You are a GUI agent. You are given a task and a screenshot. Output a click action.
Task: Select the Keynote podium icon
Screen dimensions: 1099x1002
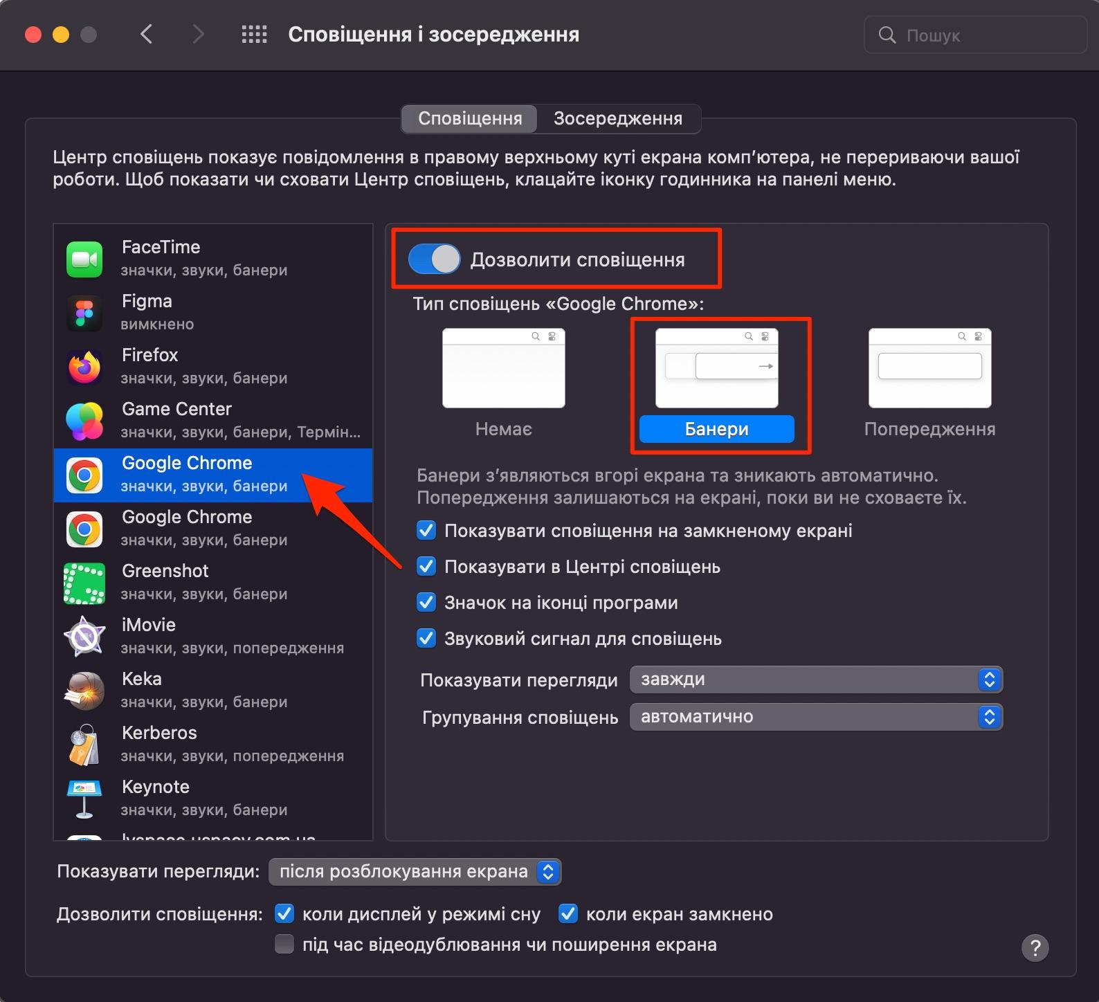click(84, 799)
